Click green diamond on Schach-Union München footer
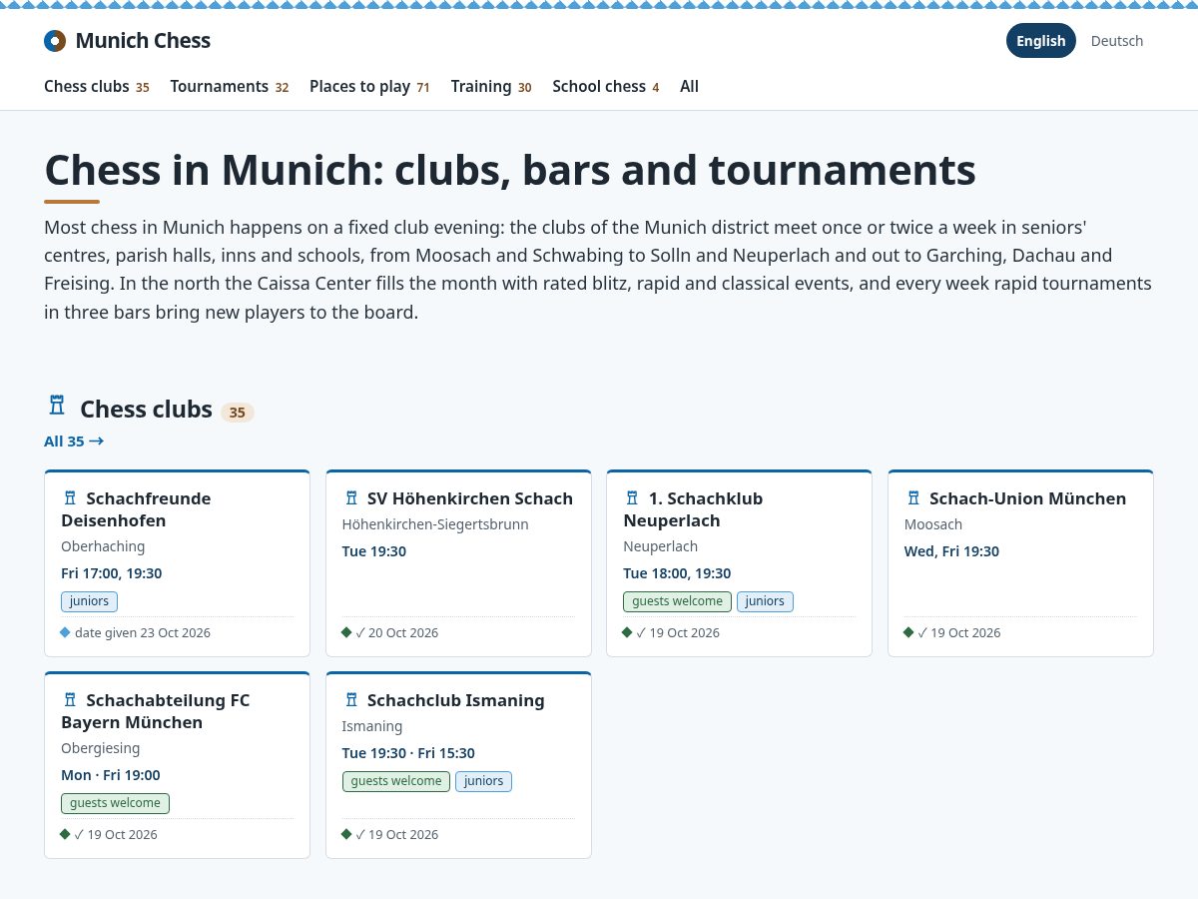Image resolution: width=1198 pixels, height=899 pixels. click(908, 632)
